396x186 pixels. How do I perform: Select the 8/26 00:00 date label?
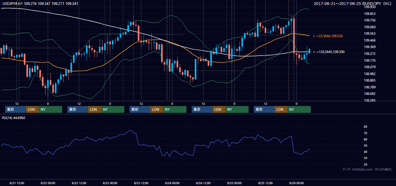(296, 183)
